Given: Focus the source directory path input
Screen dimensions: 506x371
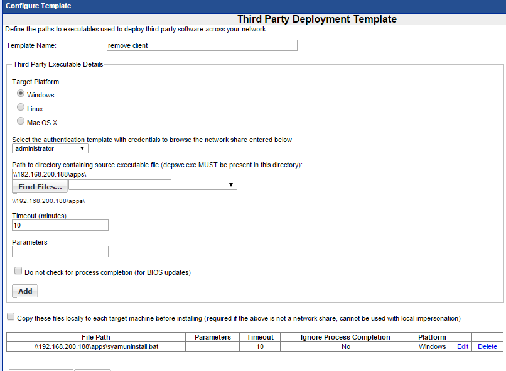Looking at the screenshot, I should coord(92,174).
